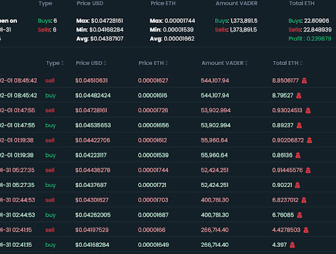Click ETH price 0.00001612

(x=152, y=140)
